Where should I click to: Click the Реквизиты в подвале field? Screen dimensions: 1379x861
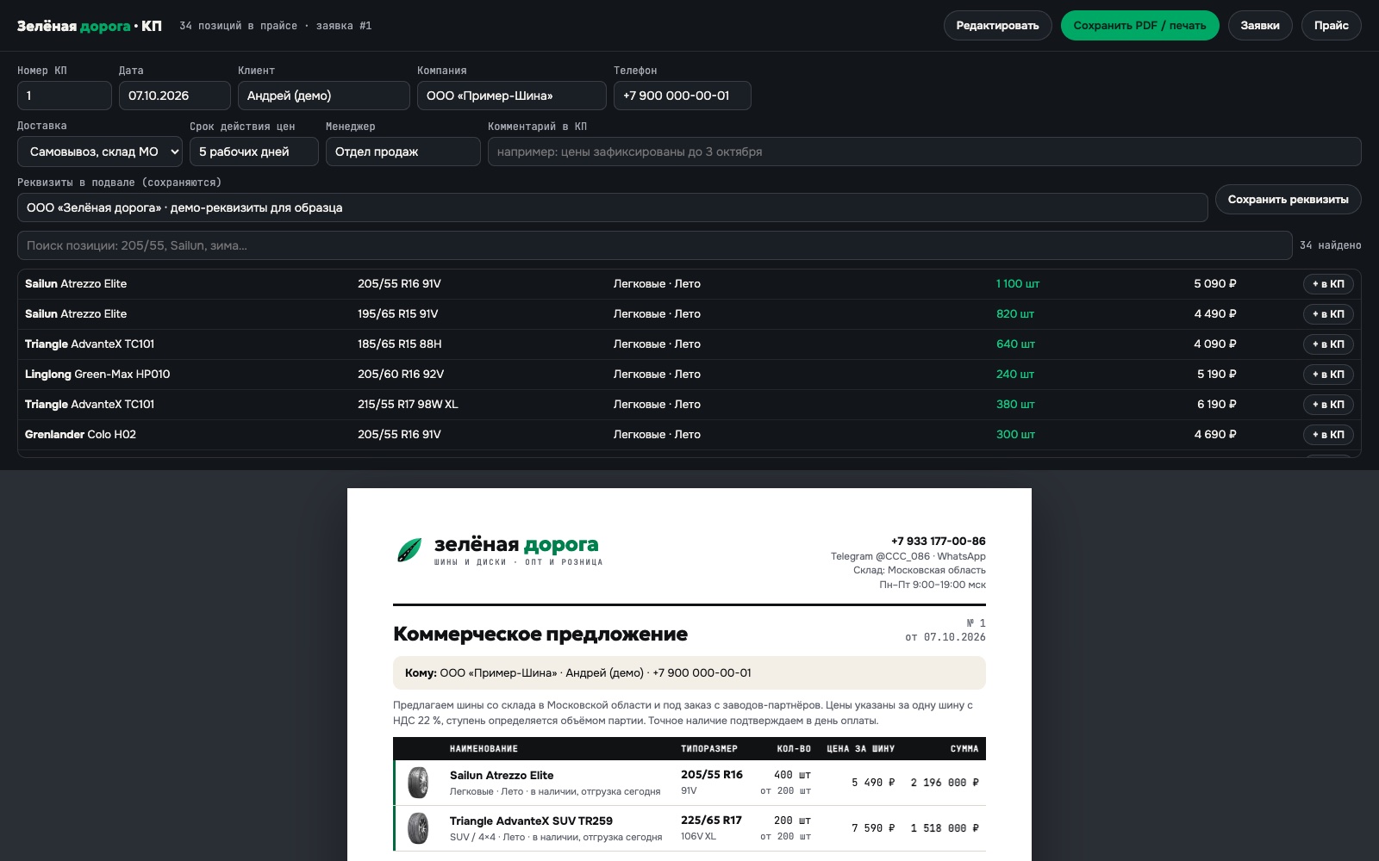coord(613,208)
